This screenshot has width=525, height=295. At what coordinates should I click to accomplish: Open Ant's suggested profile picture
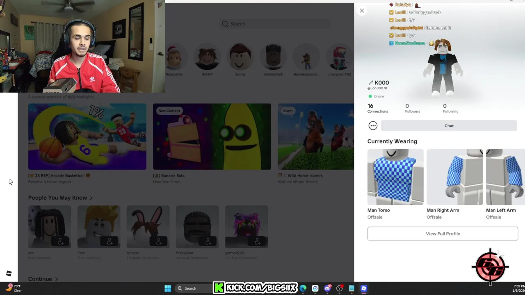point(49,227)
